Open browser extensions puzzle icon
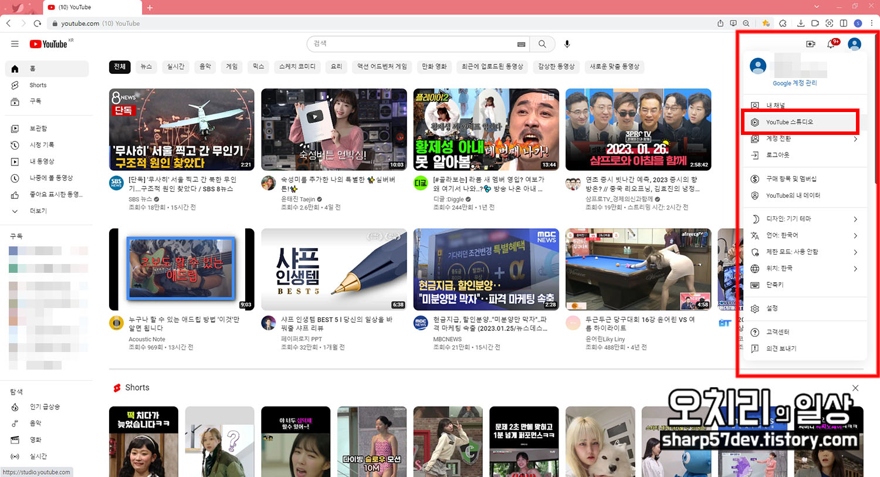 pos(783,23)
